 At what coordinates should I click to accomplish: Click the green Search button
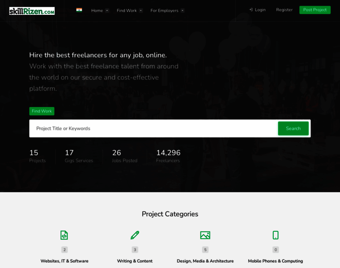[x=293, y=128]
